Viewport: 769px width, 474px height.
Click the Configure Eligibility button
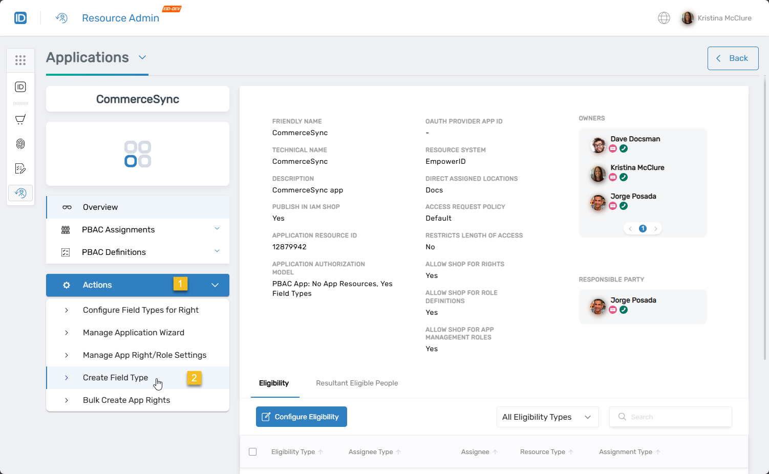pyautogui.click(x=301, y=417)
